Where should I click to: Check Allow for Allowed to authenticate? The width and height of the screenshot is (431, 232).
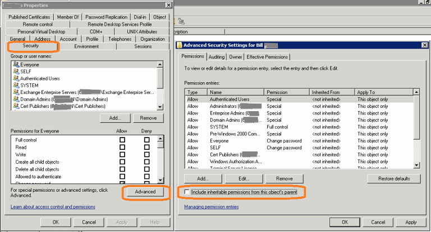[x=122, y=177]
